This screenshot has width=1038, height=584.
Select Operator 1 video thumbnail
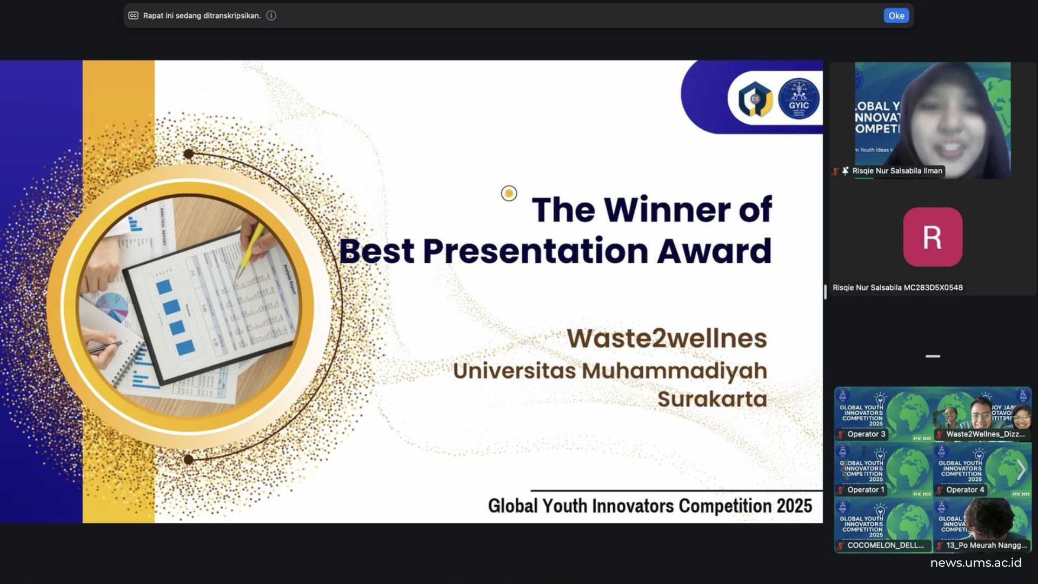[x=883, y=470]
